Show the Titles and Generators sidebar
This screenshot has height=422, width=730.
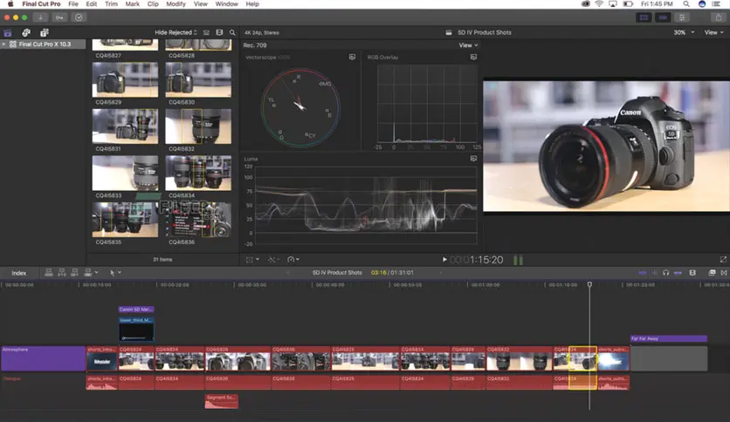[x=44, y=32]
